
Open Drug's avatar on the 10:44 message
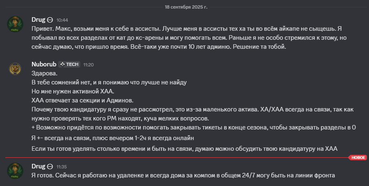15,24
